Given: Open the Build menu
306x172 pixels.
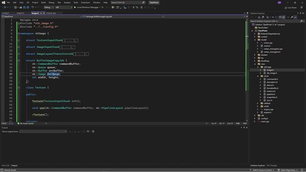Looking at the screenshot, I should click(44, 2).
